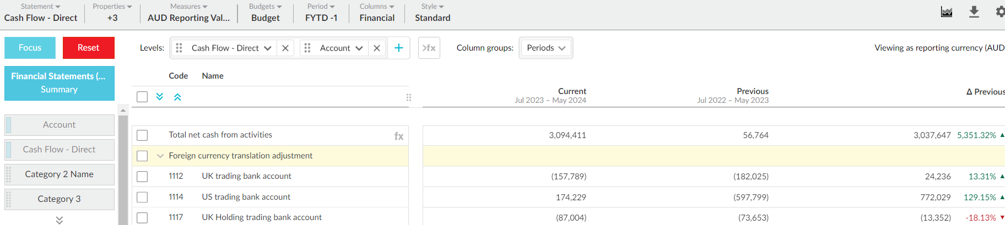The height and width of the screenshot is (225, 1005).
Task: Click the vertical scrollbar in the sidebar
Action: pyautogui.click(x=123, y=165)
